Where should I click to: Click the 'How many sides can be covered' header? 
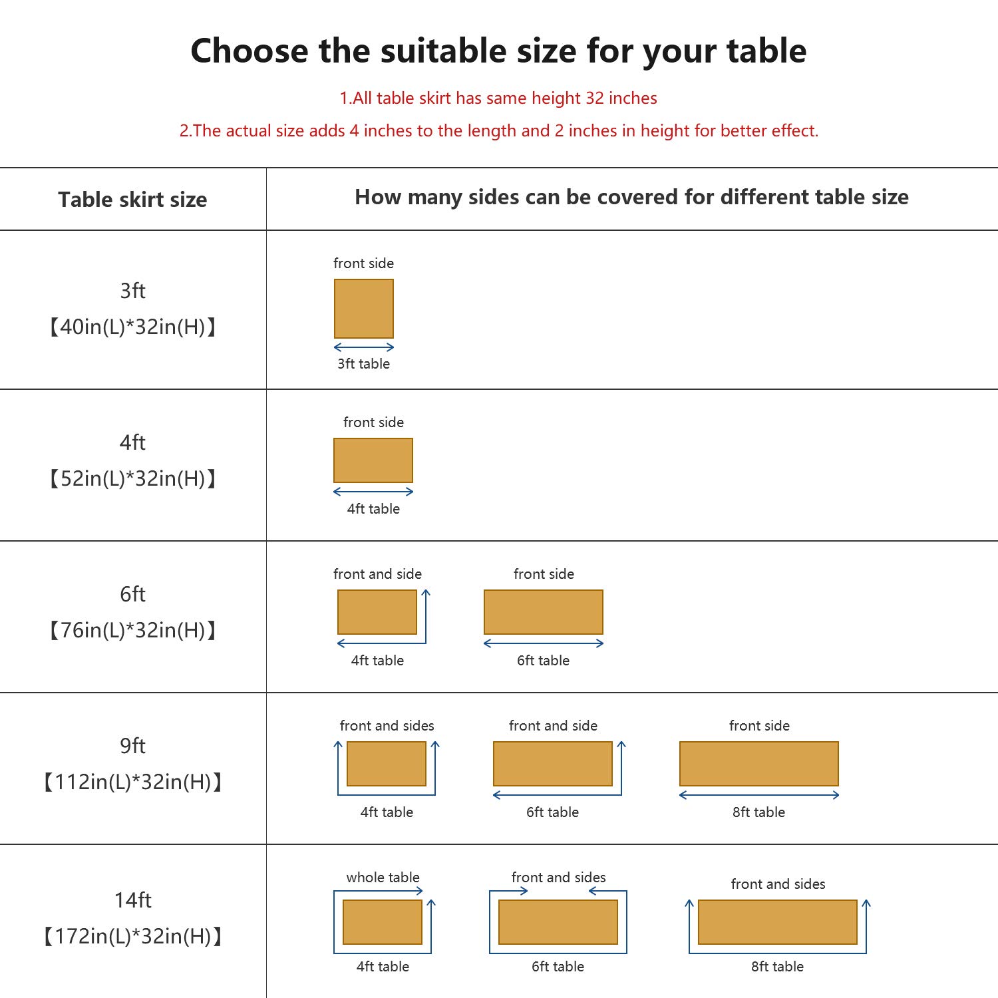click(x=631, y=197)
